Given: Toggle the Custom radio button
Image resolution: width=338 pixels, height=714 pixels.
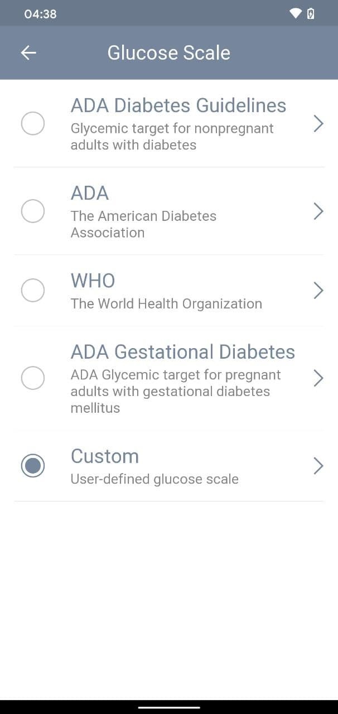Looking at the screenshot, I should click(x=33, y=466).
